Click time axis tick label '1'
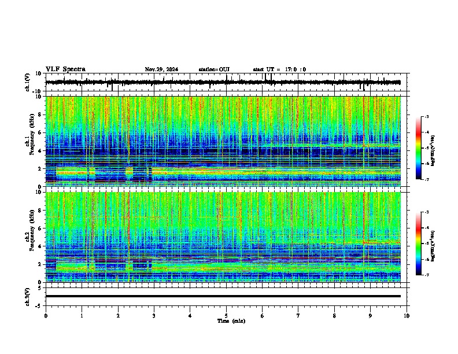 (82, 316)
